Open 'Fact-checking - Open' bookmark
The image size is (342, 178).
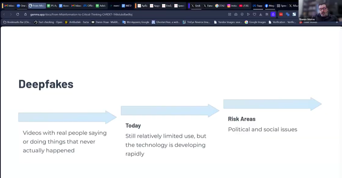tap(48, 22)
